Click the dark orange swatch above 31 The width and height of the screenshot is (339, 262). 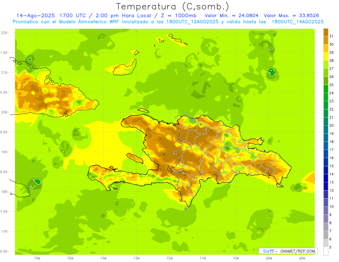coord(326,32)
